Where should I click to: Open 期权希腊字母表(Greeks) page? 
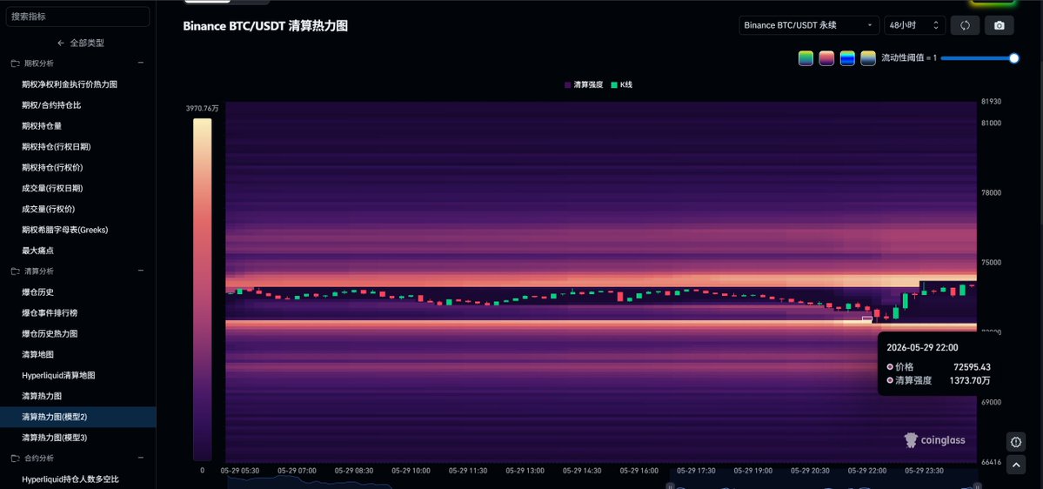[64, 230]
